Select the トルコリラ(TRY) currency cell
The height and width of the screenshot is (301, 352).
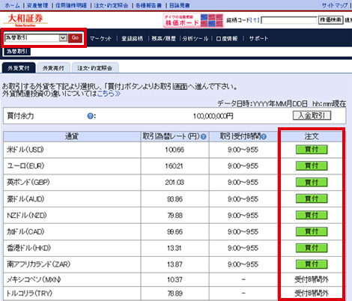pyautogui.click(x=72, y=294)
